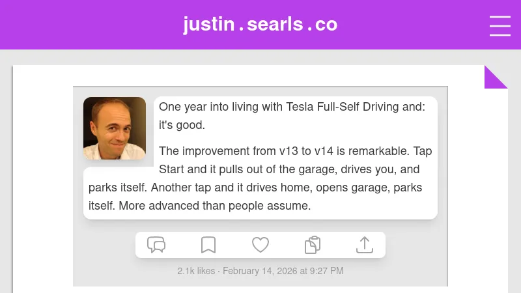The width and height of the screenshot is (521, 293).
Task: Bookmark this post
Action: [208, 245]
